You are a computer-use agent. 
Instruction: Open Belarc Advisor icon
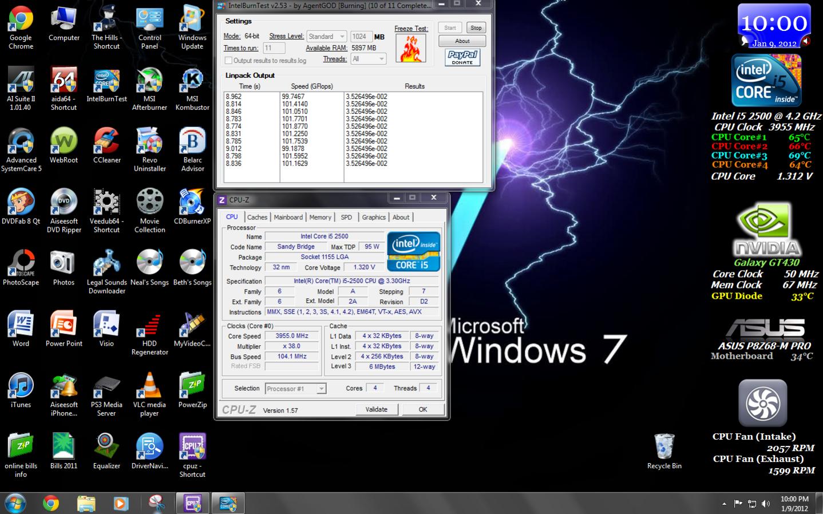point(192,150)
